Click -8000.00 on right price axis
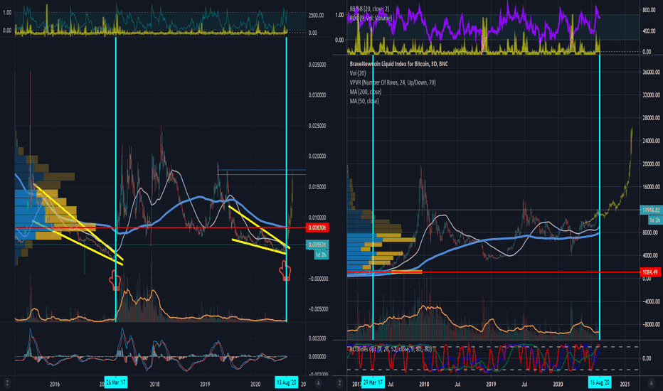Image resolution: width=663 pixels, height=391 pixels. pyautogui.click(x=651, y=325)
